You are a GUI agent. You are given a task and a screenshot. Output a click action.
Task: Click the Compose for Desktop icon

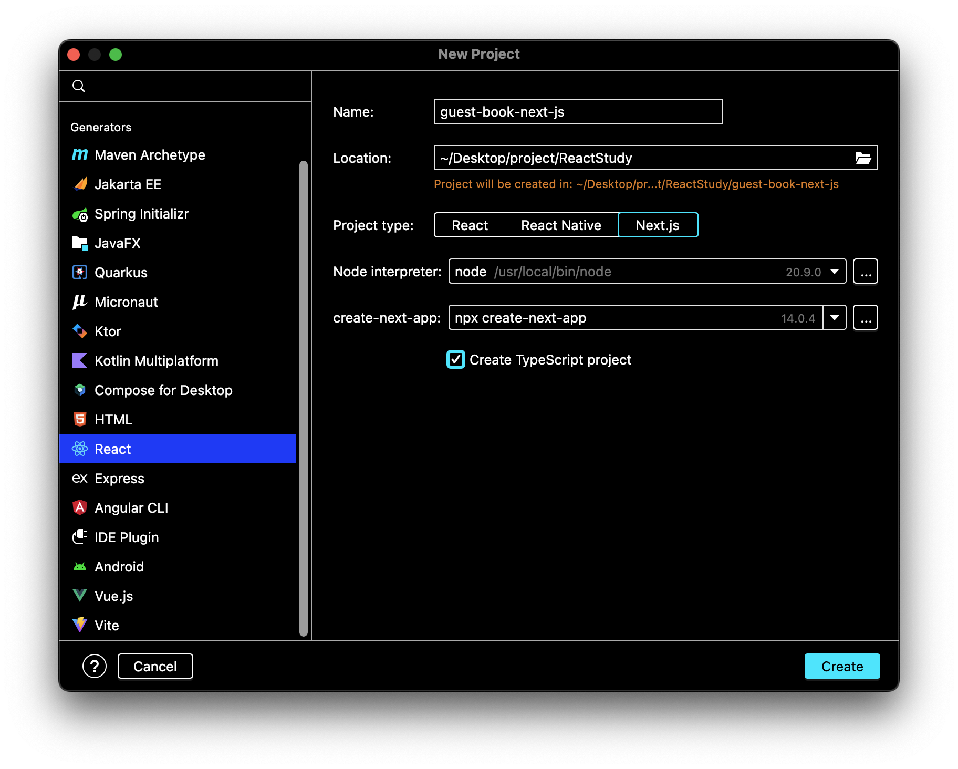coord(80,390)
